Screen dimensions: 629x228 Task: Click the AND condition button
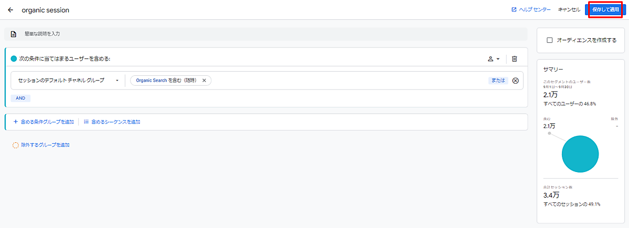coord(20,98)
